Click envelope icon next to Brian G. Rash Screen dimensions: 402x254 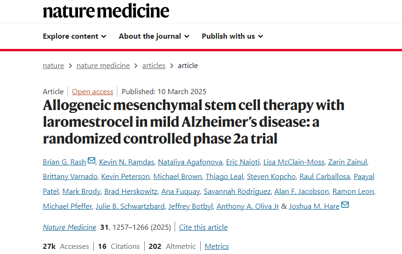pos(92,161)
